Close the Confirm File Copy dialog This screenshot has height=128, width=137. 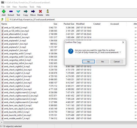123,42
